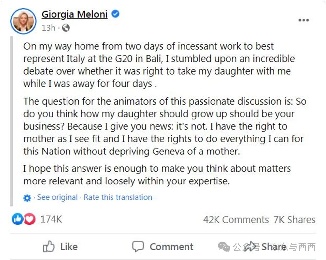Click Rate this translation
The width and height of the screenshot is (326, 260).
point(118,197)
